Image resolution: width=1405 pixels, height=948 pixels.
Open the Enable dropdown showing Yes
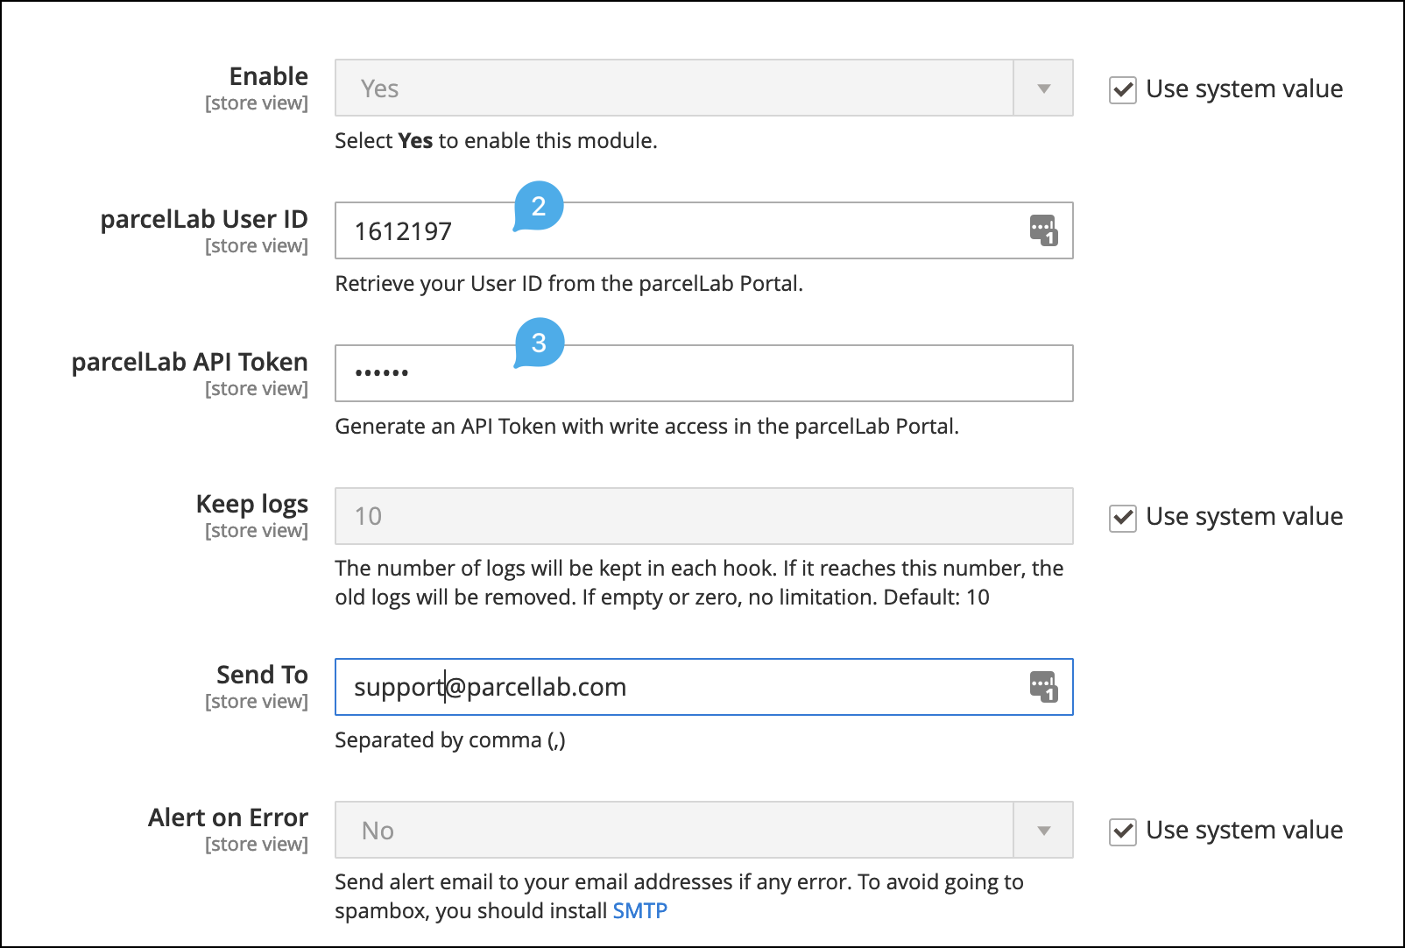click(673, 88)
